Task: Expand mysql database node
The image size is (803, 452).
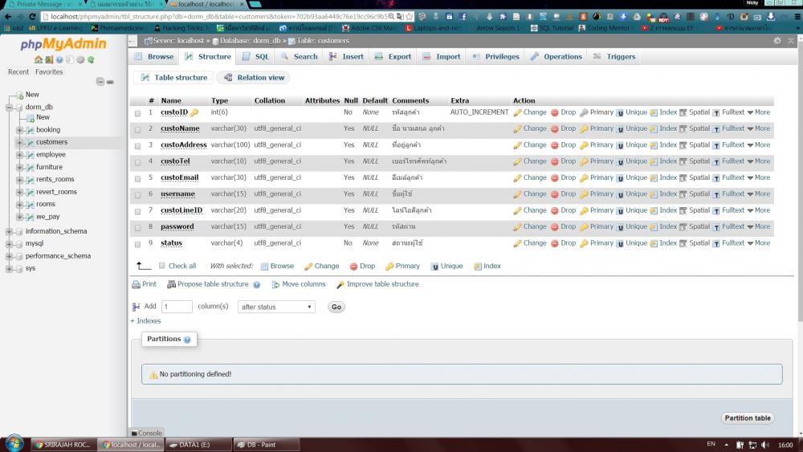Action: click(x=9, y=243)
